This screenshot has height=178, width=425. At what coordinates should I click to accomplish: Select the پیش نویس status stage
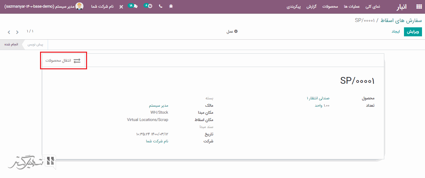36,44
